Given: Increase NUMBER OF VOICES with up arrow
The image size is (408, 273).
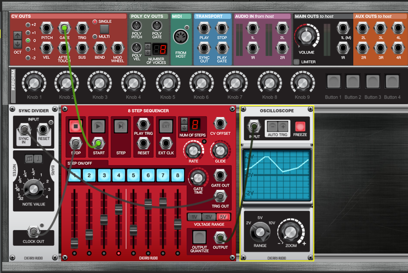Looking at the screenshot, I should tap(148, 47).
